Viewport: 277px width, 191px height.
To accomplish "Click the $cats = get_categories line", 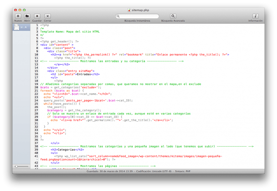I will [x=71, y=87].
